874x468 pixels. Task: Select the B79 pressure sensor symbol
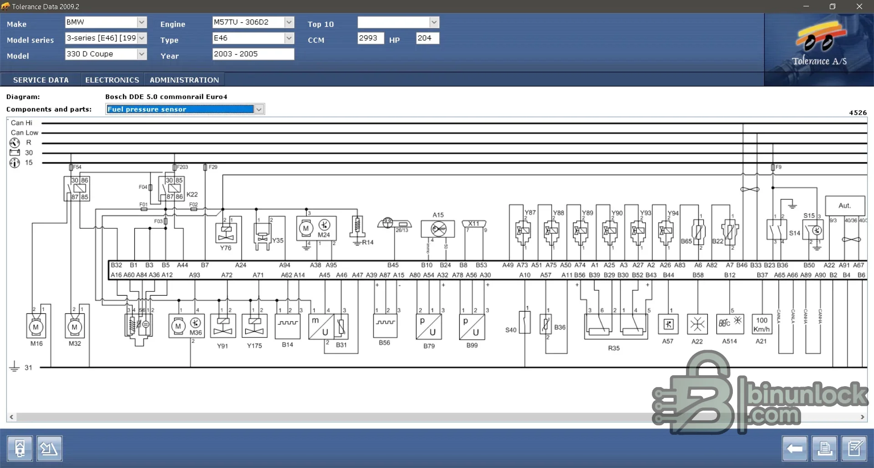(429, 327)
